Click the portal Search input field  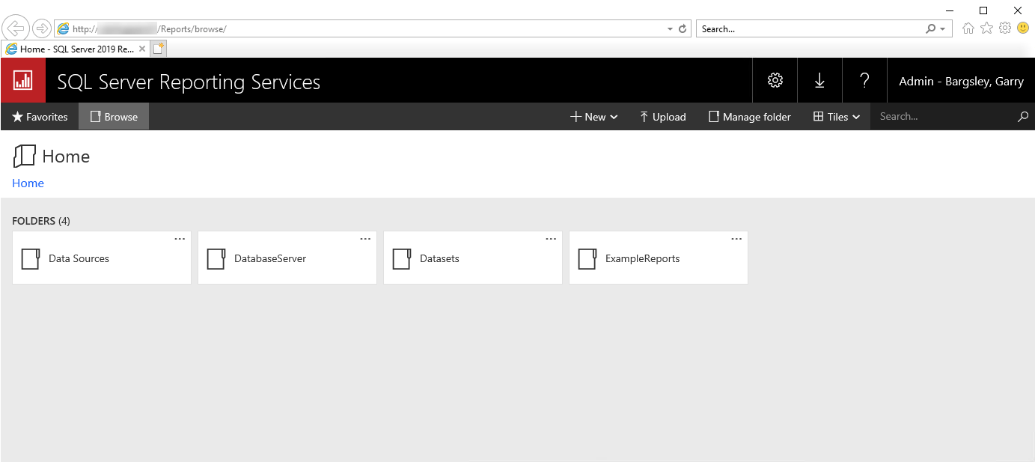(943, 117)
